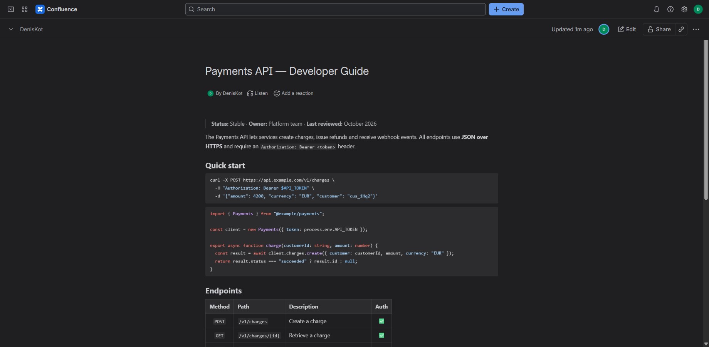Click the Status: Stable text line
Viewport: 709px width, 347px height.
pyautogui.click(x=294, y=124)
